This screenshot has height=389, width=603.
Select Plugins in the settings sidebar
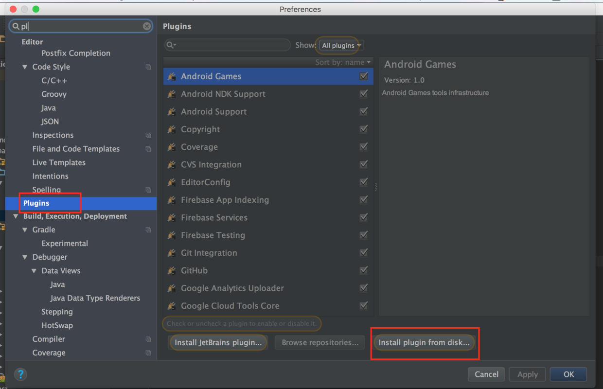click(36, 203)
